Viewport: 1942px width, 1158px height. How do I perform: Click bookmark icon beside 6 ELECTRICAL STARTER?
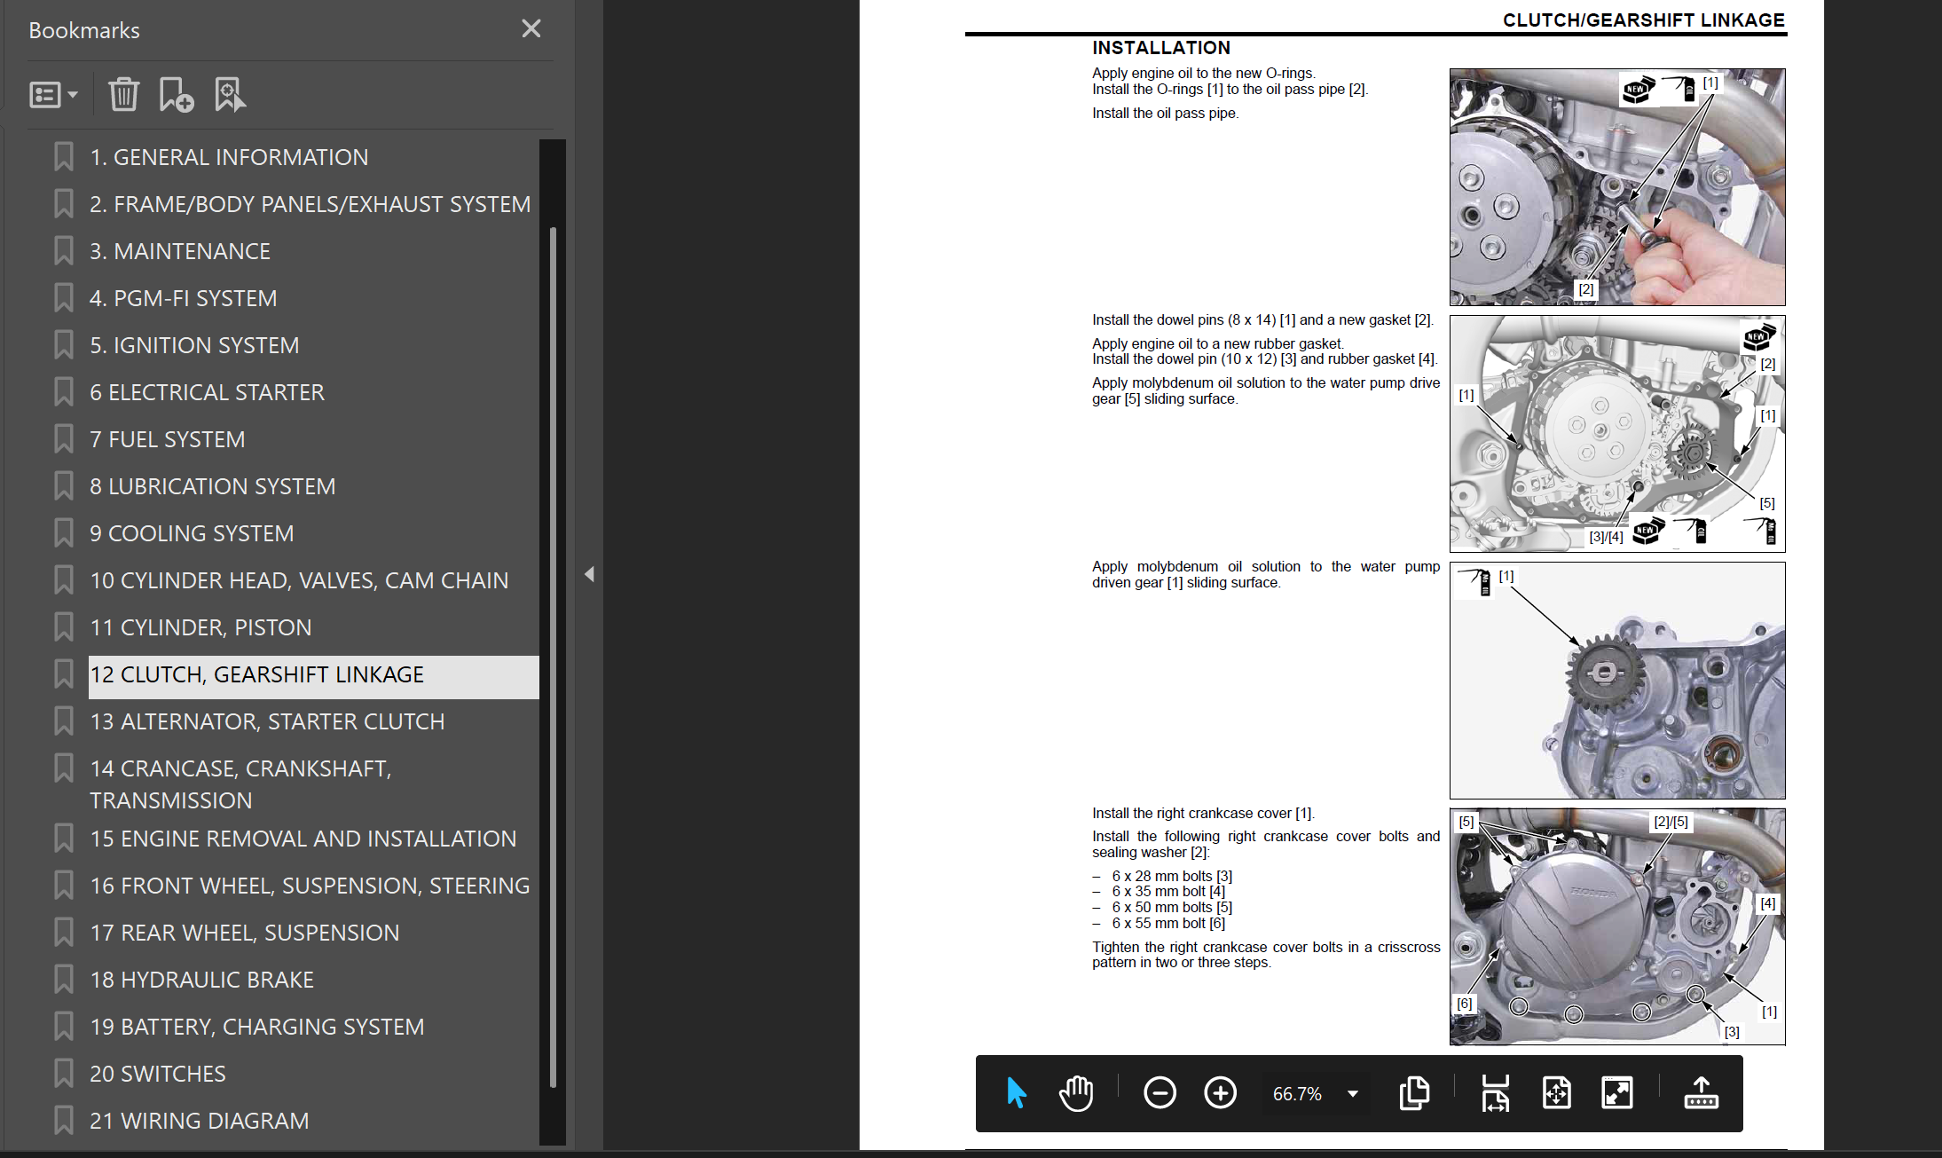pos(63,392)
